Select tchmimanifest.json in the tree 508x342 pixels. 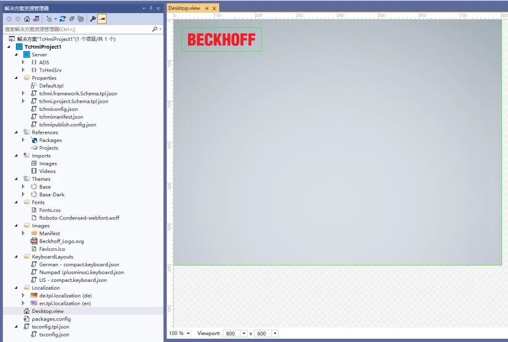(61, 117)
